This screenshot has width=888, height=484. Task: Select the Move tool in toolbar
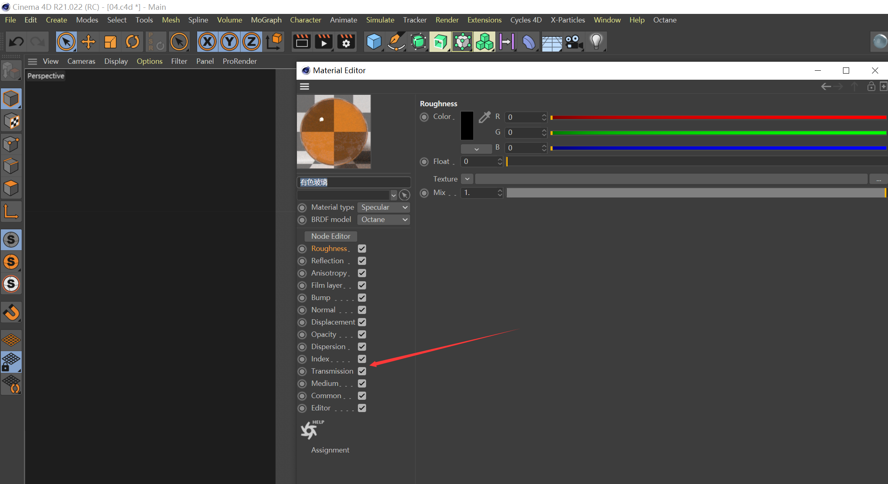(x=88, y=42)
